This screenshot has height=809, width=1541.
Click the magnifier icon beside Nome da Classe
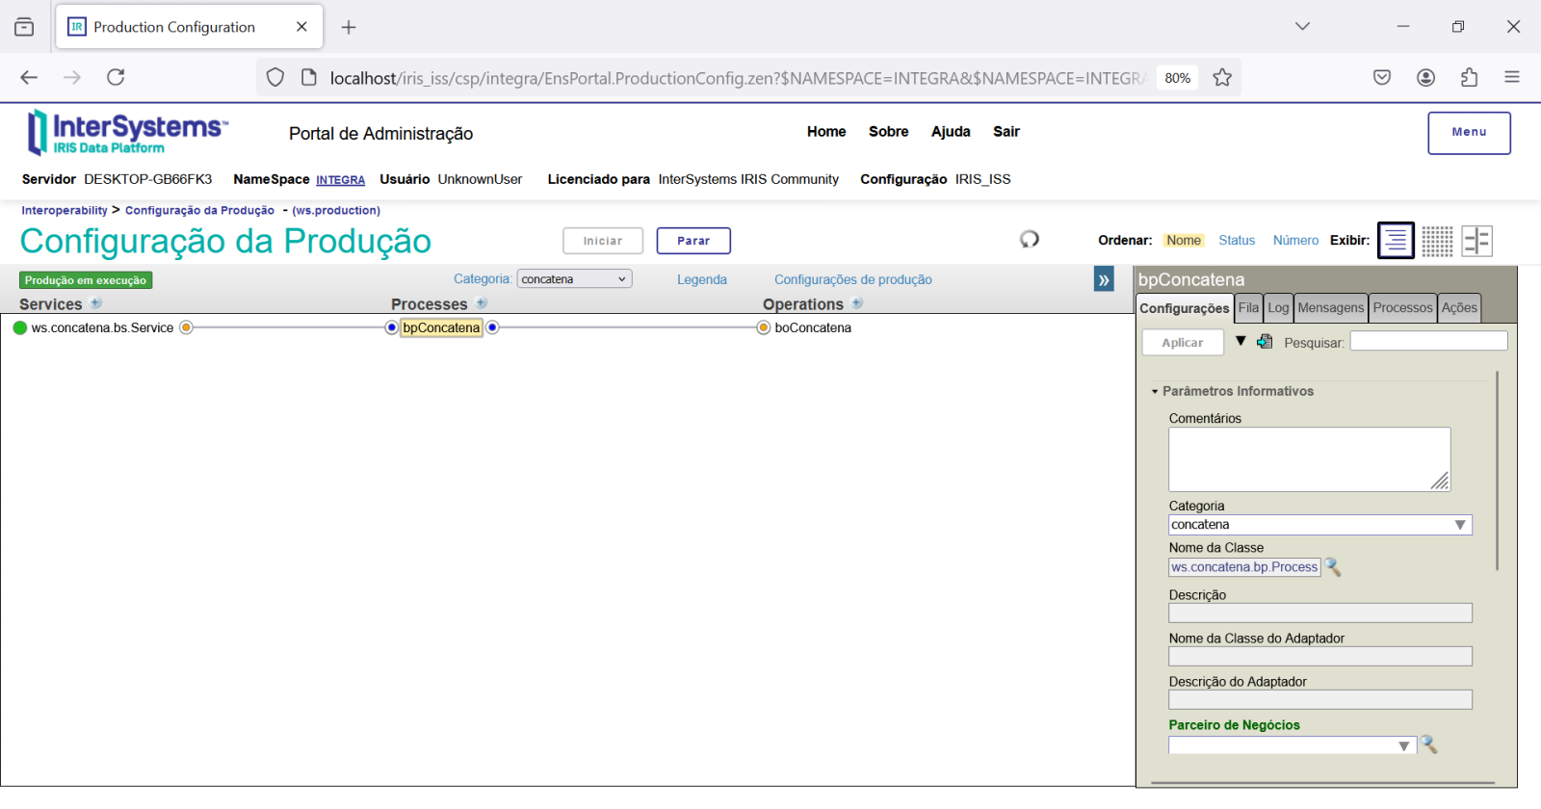(x=1333, y=567)
